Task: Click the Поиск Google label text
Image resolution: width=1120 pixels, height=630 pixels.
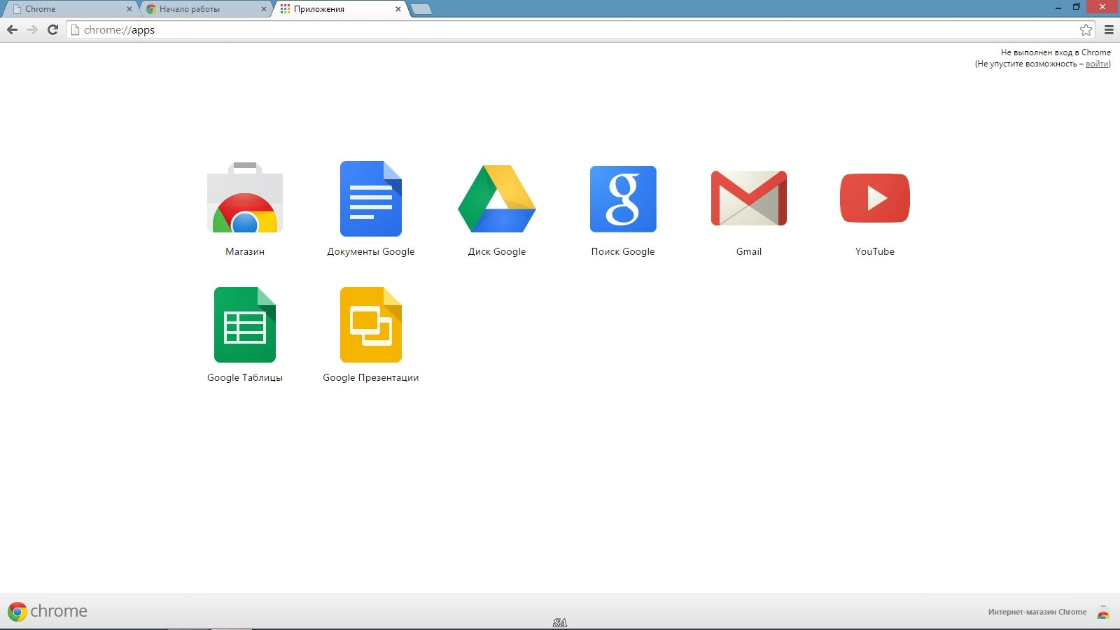Action: pos(623,251)
